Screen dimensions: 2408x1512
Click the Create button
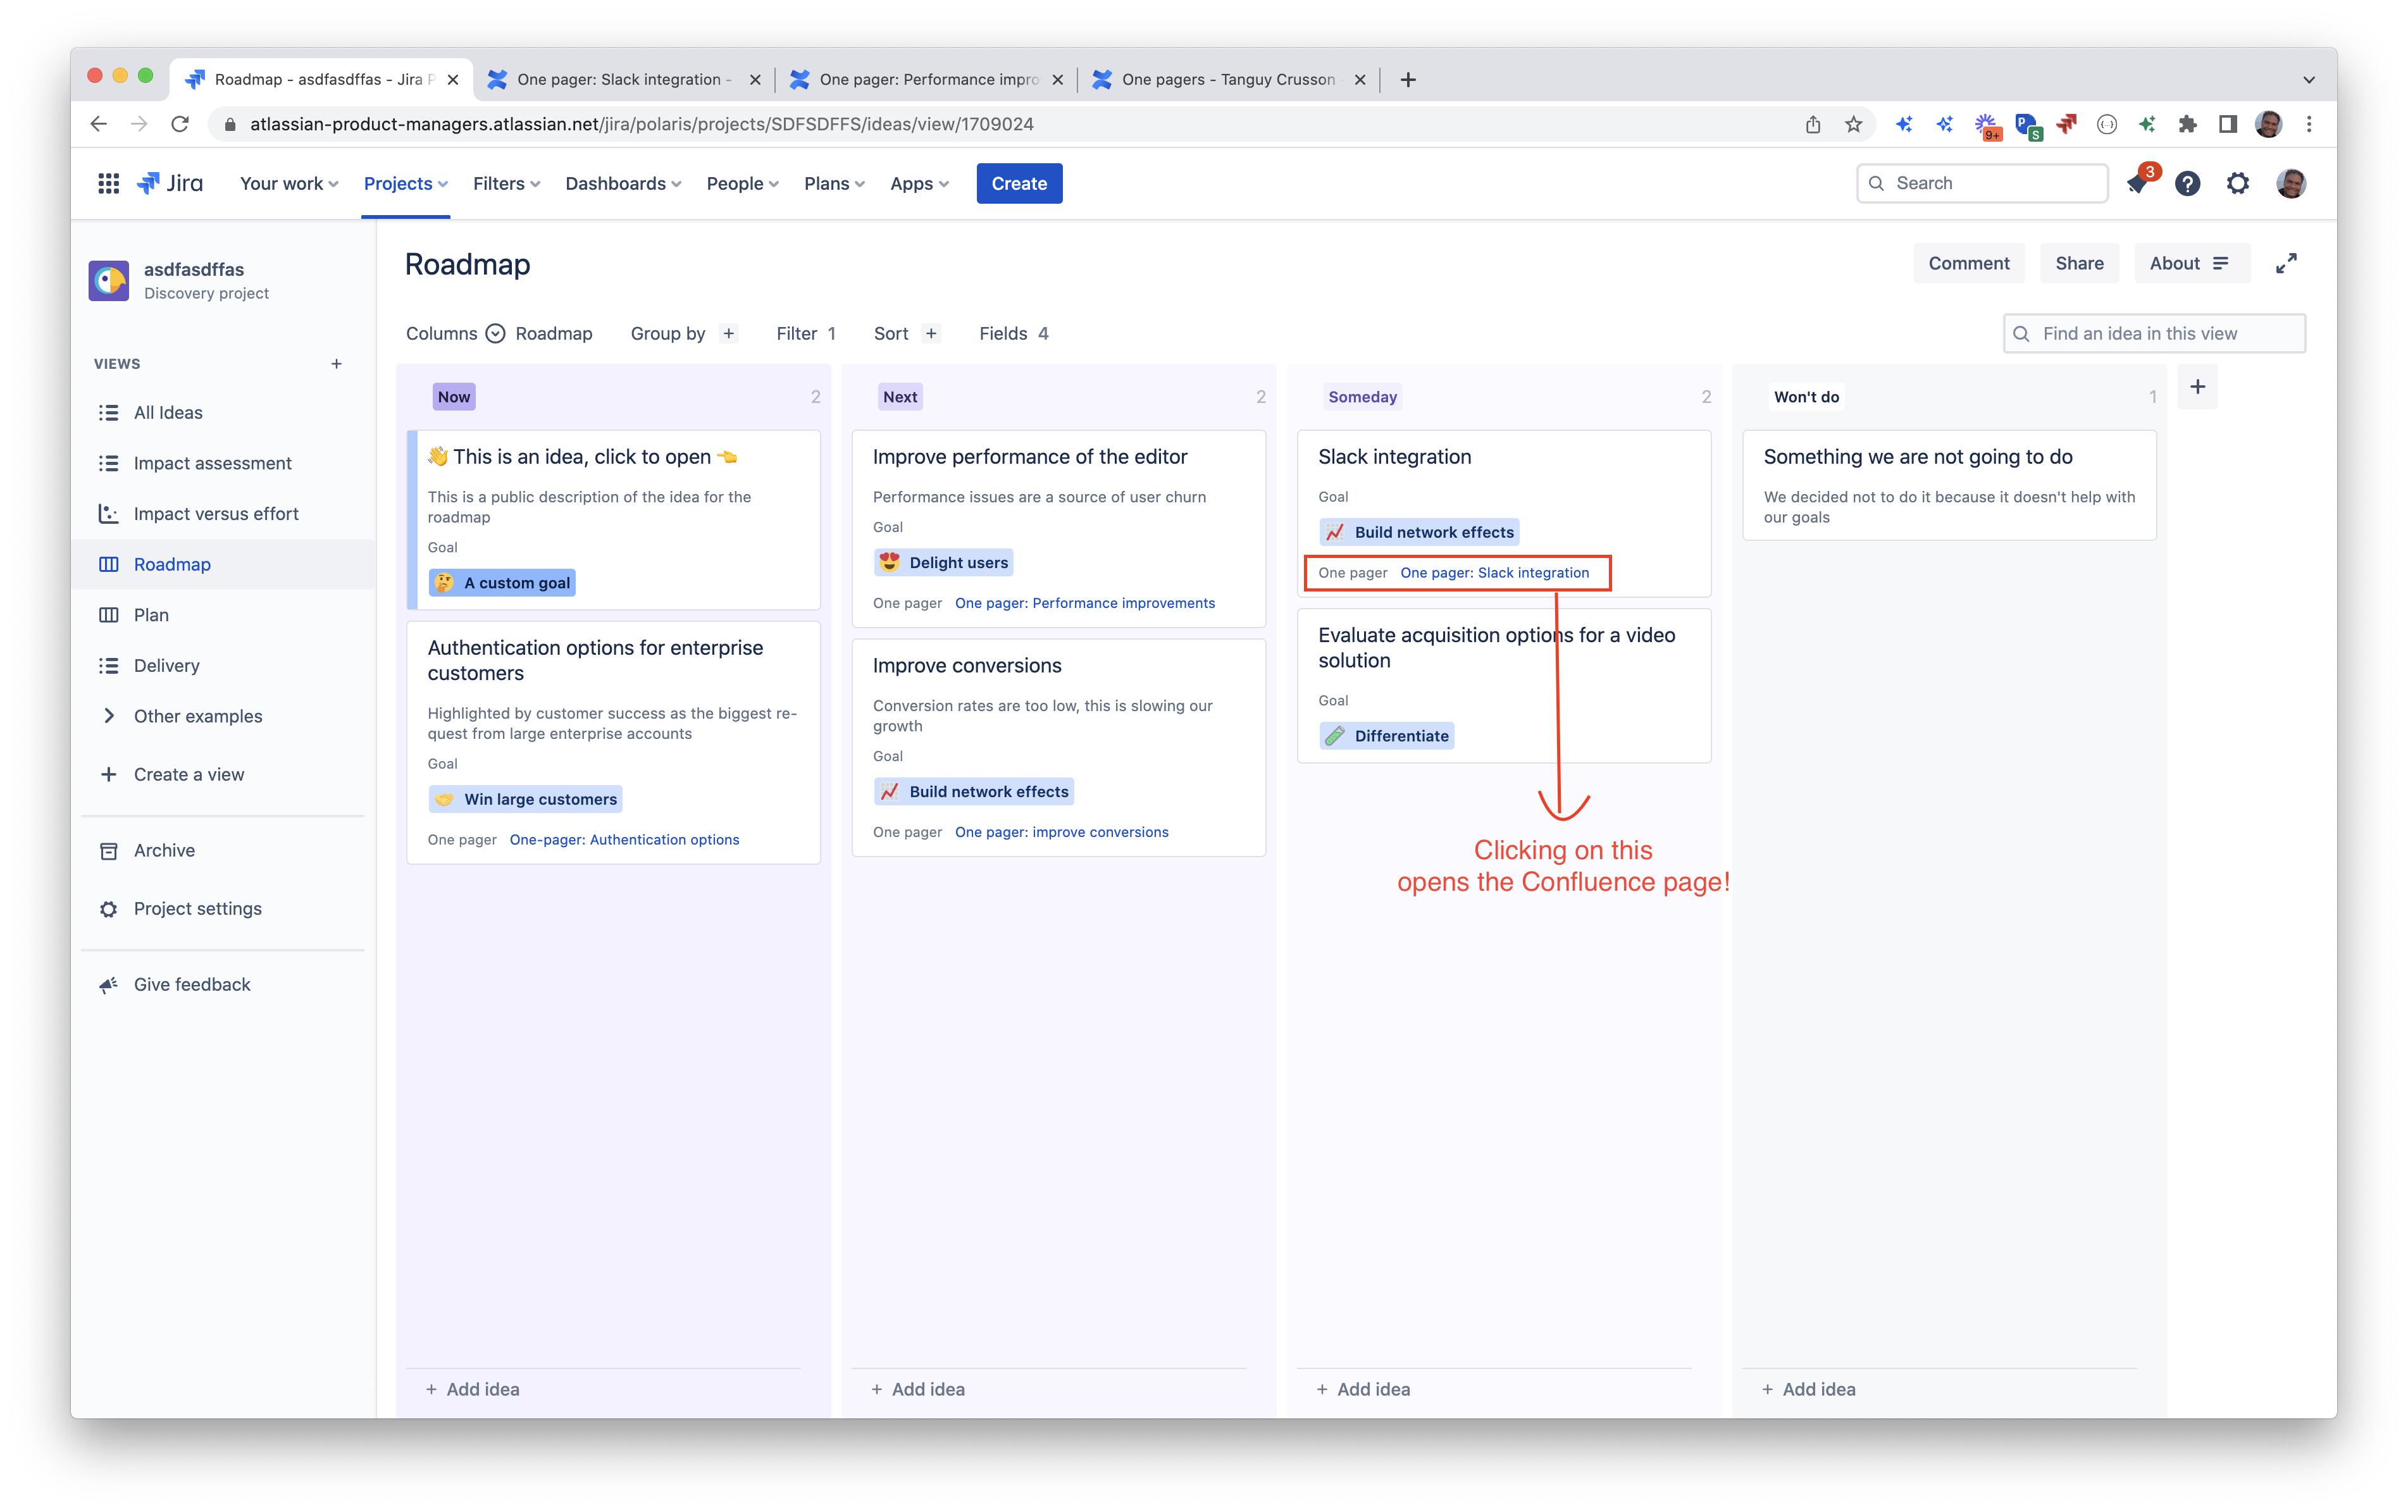pos(1019,183)
